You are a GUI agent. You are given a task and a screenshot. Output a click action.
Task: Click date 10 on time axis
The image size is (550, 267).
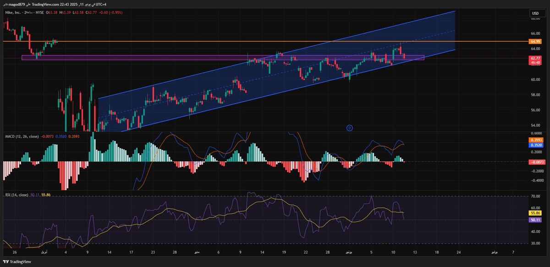(393, 252)
